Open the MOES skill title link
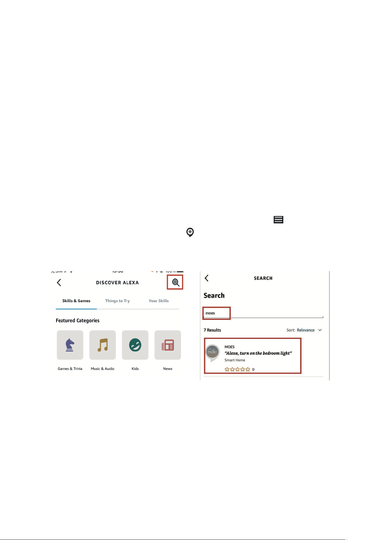The height and width of the screenshot is (540, 382). tap(229, 347)
